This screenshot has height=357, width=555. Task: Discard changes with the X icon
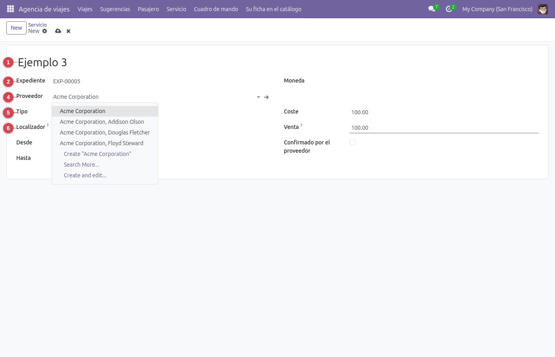(x=68, y=31)
